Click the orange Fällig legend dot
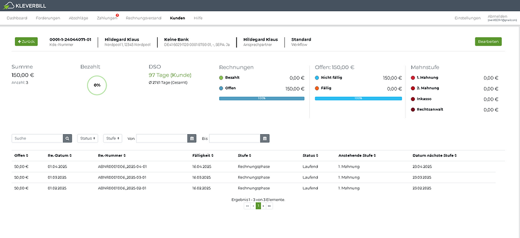 point(317,89)
